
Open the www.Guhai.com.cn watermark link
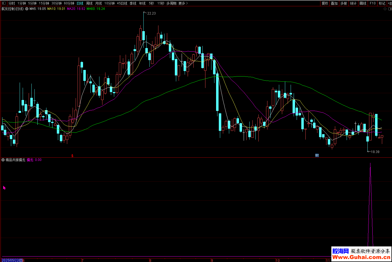pyautogui.click(x=361, y=257)
